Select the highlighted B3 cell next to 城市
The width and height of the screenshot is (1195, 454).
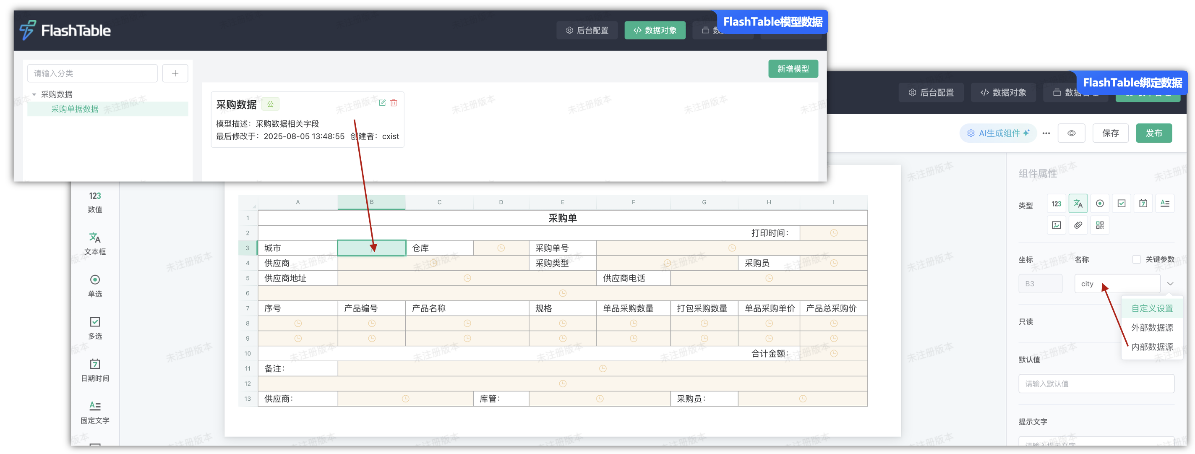[x=372, y=248]
